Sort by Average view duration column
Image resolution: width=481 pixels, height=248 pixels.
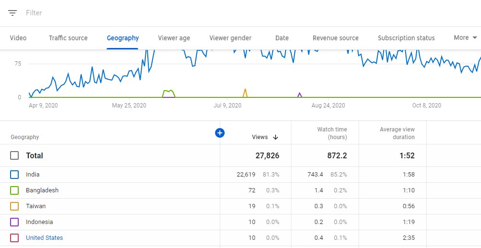(397, 133)
